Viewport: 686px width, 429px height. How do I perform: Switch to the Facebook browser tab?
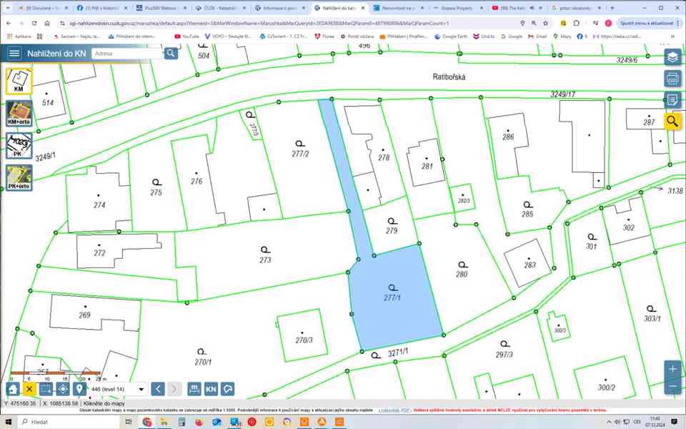tap(102, 8)
